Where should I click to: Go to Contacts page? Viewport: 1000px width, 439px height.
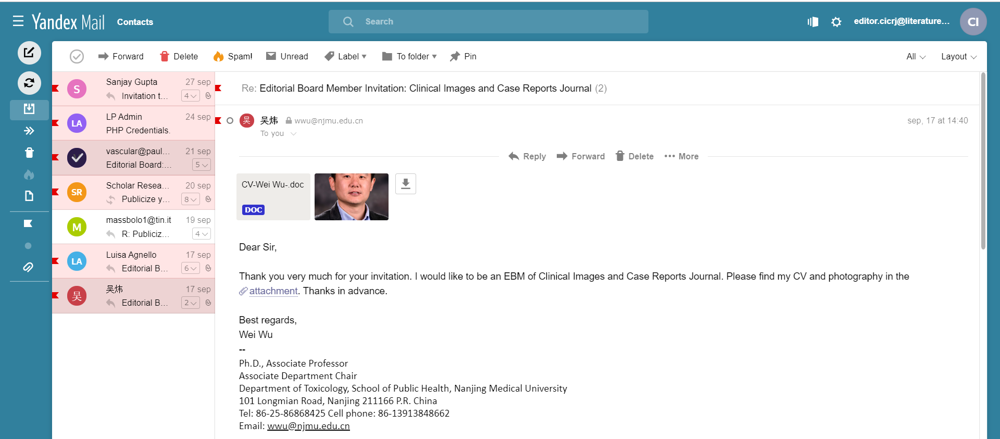click(x=135, y=22)
